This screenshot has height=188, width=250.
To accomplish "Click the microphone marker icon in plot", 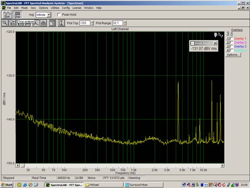I will (x=216, y=35).
